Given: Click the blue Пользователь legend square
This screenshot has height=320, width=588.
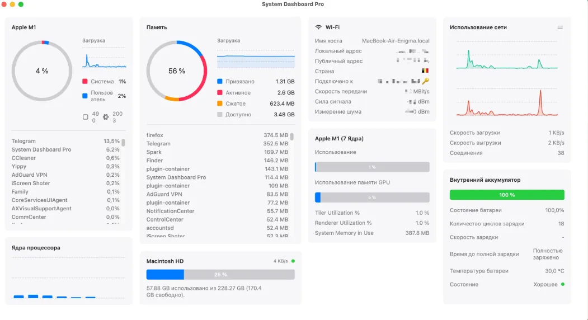Looking at the screenshot, I should tap(84, 96).
